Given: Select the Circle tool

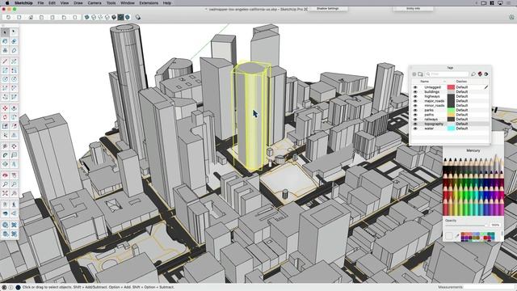Looking at the screenshot, I should click(5, 79).
